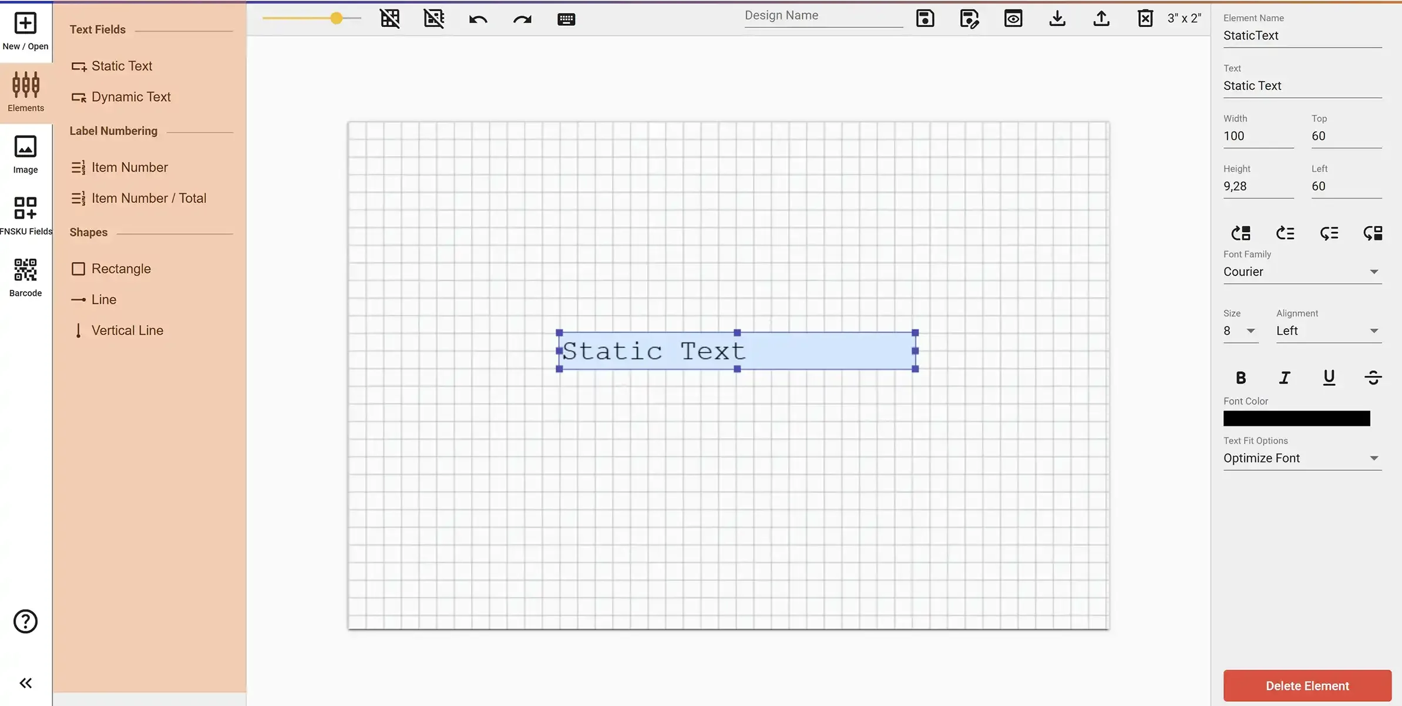
Task: Click the third rotation icon above Font Family
Action: [1329, 233]
